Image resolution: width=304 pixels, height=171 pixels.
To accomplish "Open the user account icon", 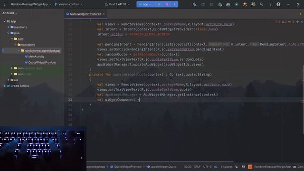I will [x=278, y=4].
